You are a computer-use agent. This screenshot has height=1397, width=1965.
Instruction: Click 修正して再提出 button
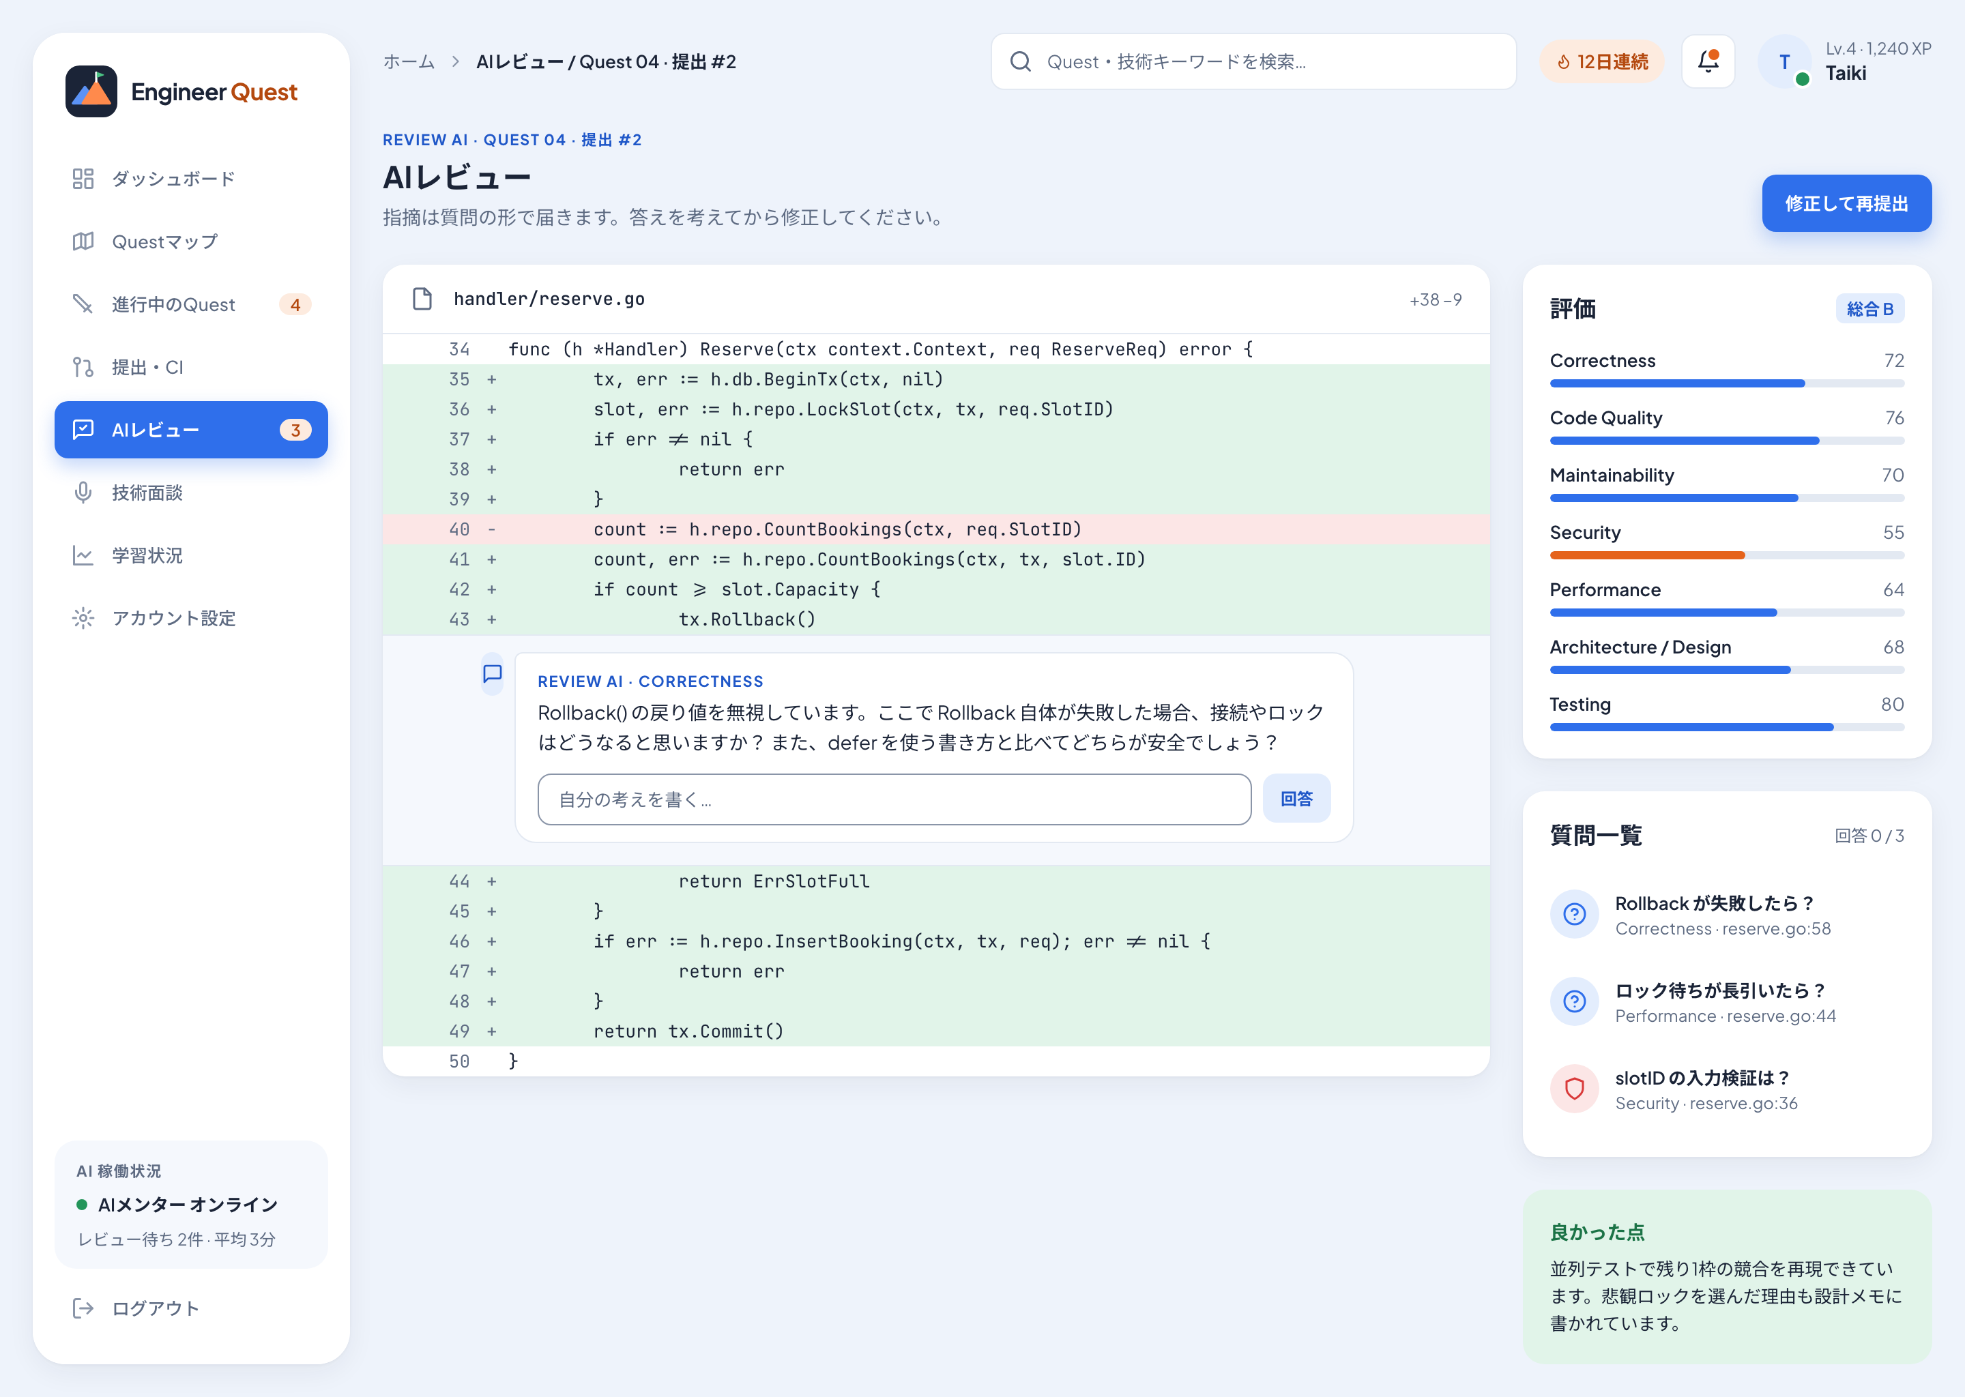tap(1846, 203)
